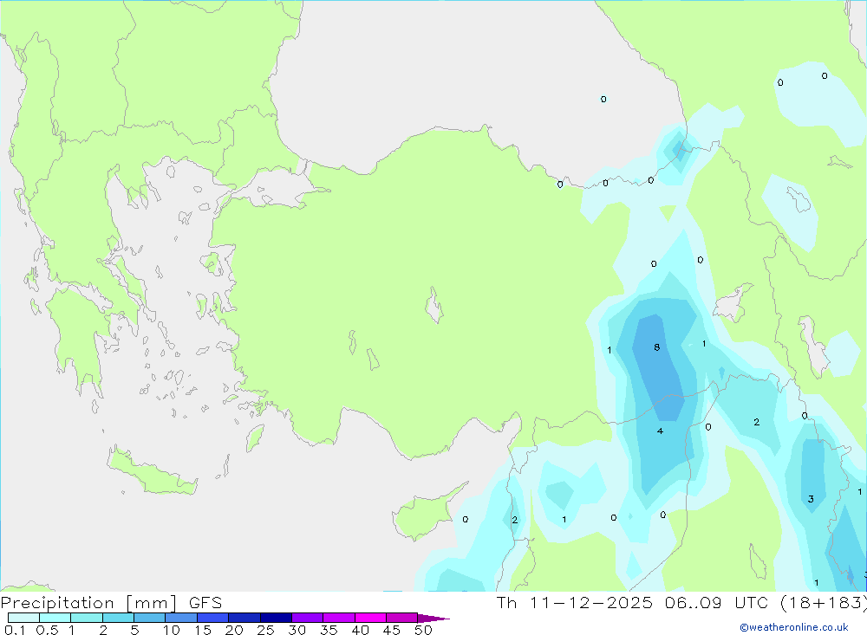
Task: Click the '4' precipitation value on map
Action: [x=660, y=431]
